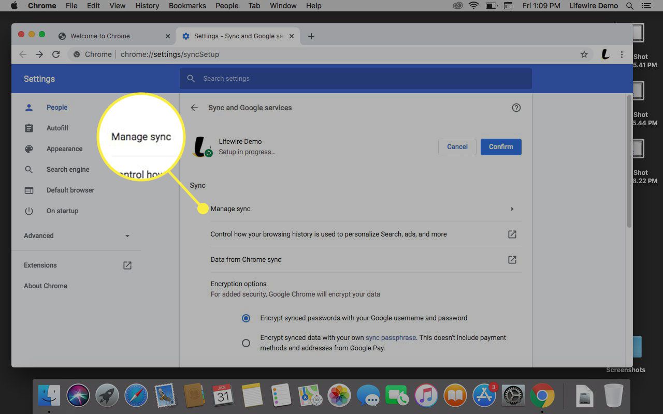Click the back arrow in Chrome toolbar
Viewport: 663px width, 414px height.
pyautogui.click(x=23, y=54)
